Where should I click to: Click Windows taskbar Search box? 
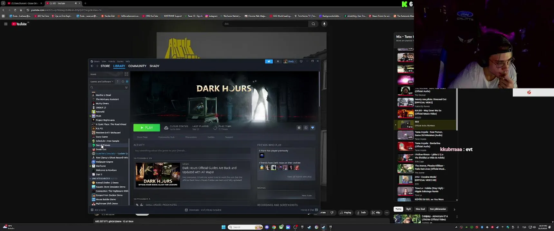click(245, 227)
